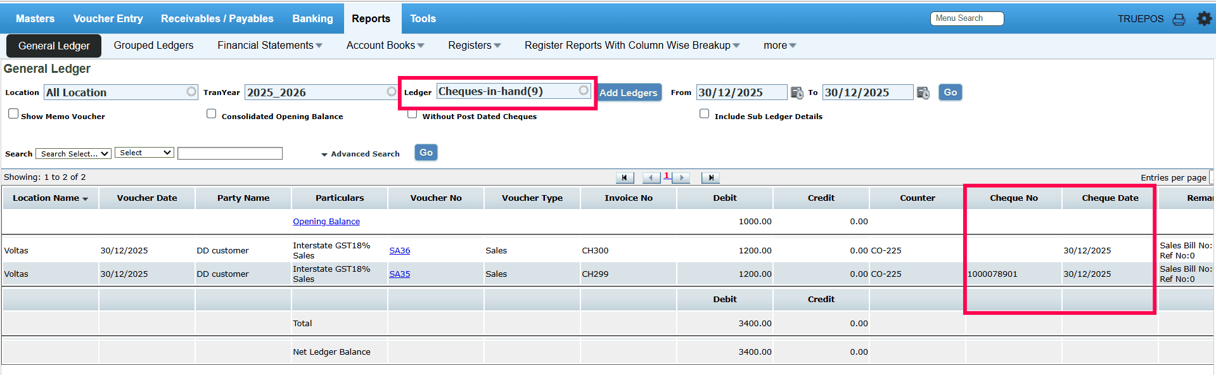Viewport: 1216px width, 375px height.
Task: Click the Location input field
Action: pyautogui.click(x=120, y=92)
